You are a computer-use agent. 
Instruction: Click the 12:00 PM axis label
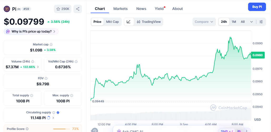104,124
